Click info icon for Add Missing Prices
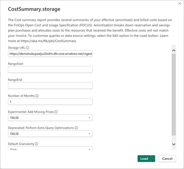 click(56, 112)
